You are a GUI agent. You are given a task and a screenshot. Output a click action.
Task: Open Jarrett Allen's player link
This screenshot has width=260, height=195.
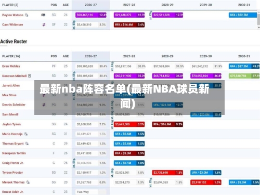point(11,85)
